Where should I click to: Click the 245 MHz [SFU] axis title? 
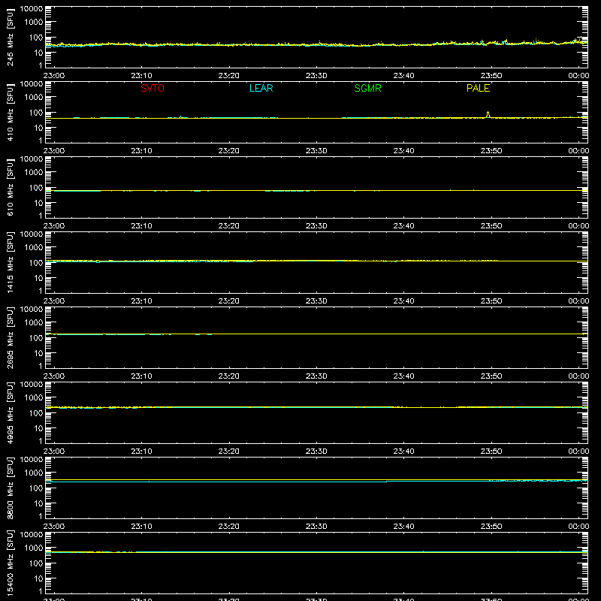(x=11, y=37)
